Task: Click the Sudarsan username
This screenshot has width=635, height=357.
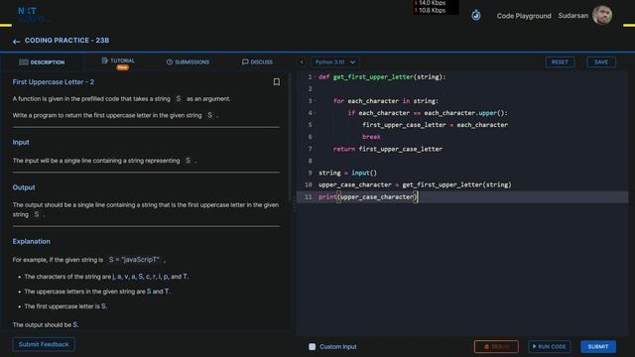Action: (573, 16)
